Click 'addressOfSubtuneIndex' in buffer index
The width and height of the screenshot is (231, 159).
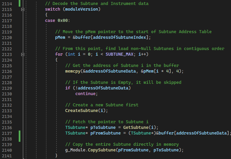tap(119, 37)
